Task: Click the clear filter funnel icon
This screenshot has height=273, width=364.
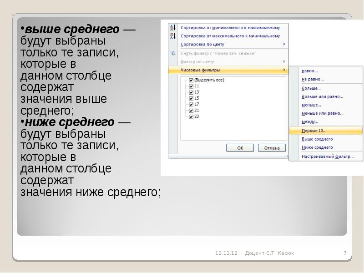Action: click(x=172, y=53)
